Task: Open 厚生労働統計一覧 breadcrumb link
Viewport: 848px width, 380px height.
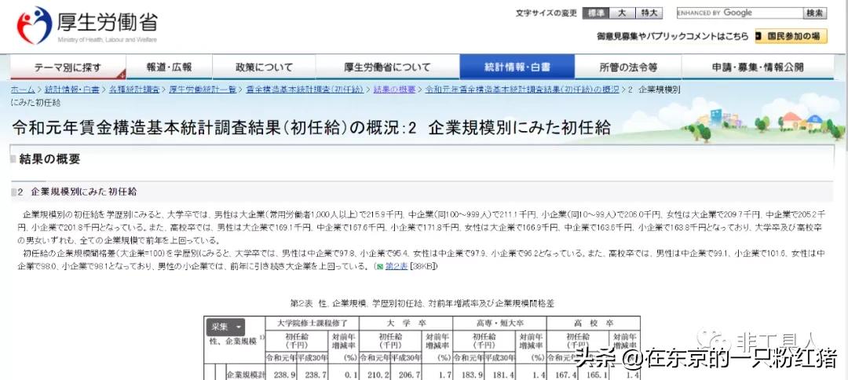Action: pos(203,90)
